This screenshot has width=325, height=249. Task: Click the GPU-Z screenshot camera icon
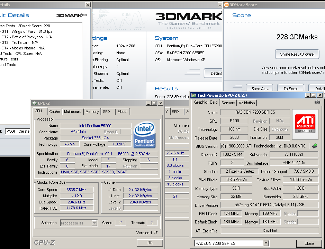pyautogui.click(x=317, y=102)
